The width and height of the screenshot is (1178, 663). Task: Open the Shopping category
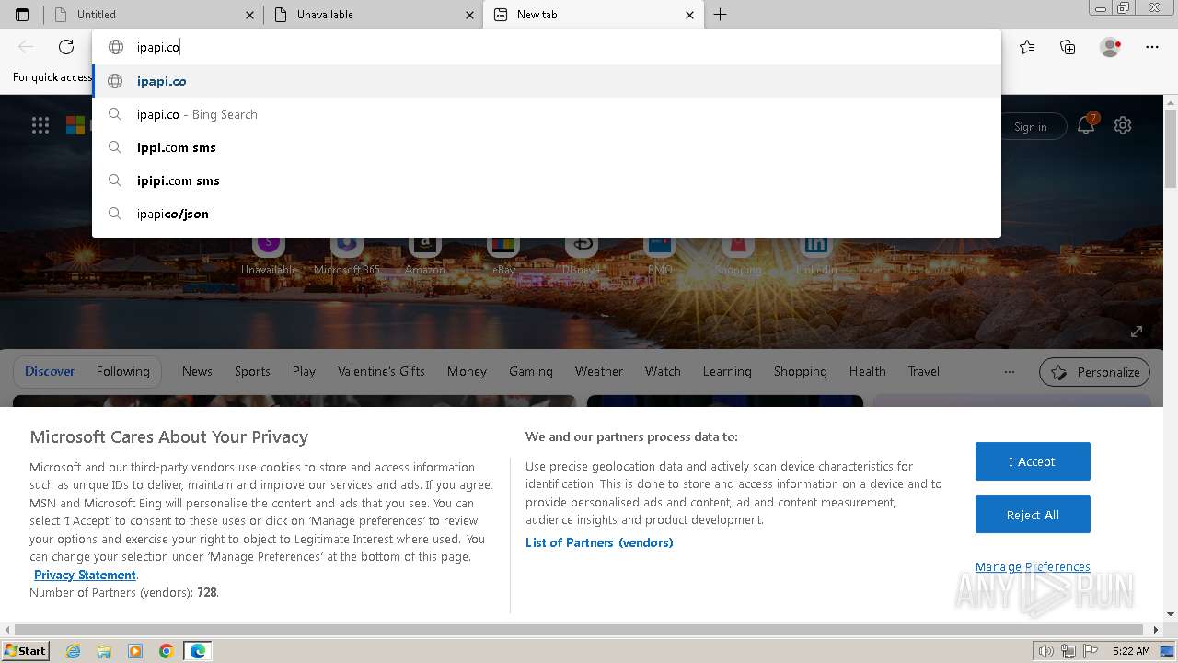pyautogui.click(x=800, y=371)
